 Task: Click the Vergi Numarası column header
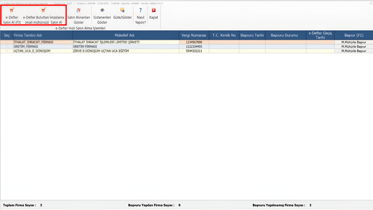pos(194,35)
